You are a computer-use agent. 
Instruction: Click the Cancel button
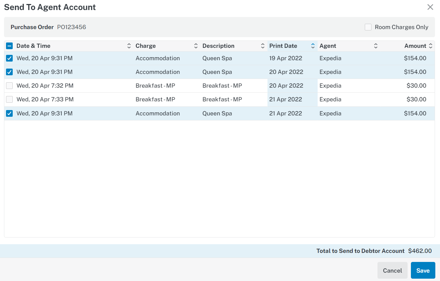coord(393,270)
